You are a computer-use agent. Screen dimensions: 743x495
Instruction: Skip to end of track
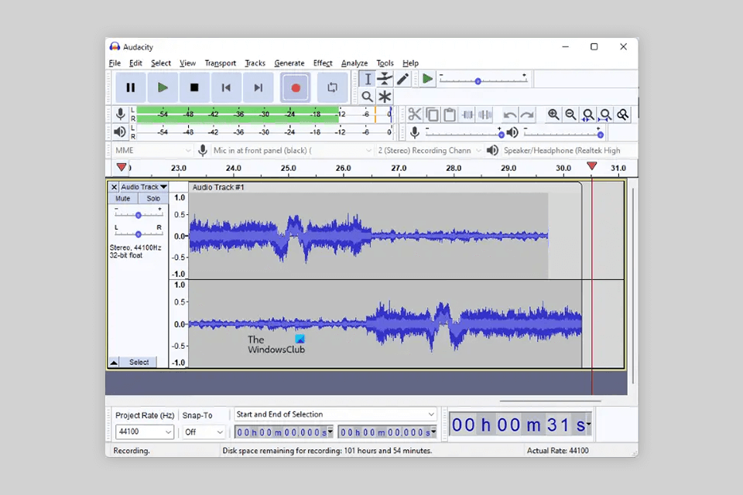(x=259, y=87)
